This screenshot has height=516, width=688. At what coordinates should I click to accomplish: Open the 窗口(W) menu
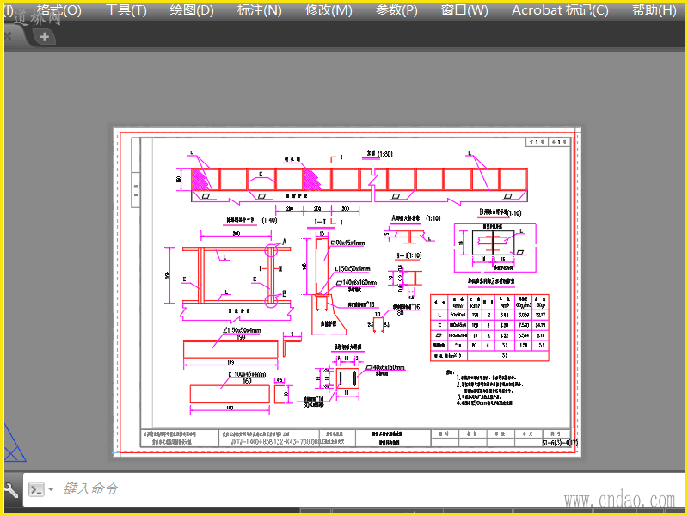464,9
